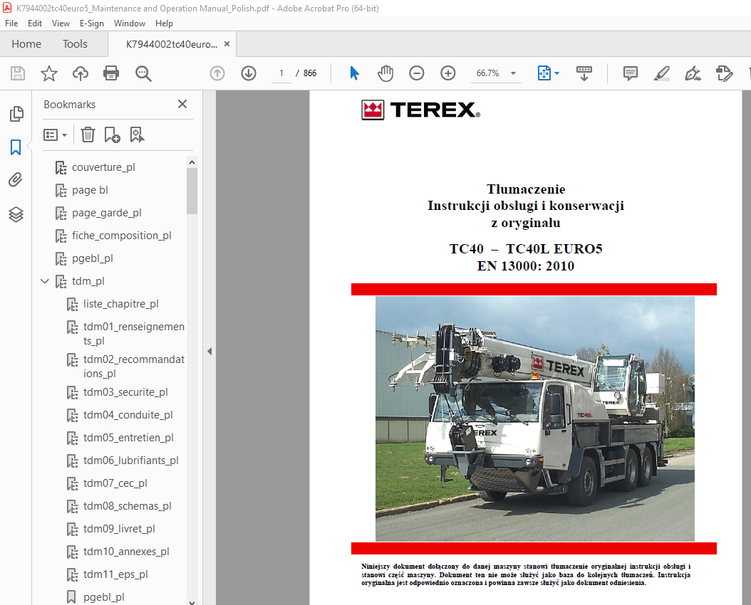Open the View menu
The width and height of the screenshot is (751, 605).
pos(61,23)
